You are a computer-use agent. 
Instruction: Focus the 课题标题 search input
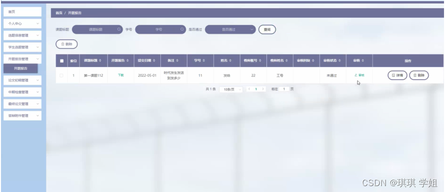pyautogui.click(x=97, y=30)
